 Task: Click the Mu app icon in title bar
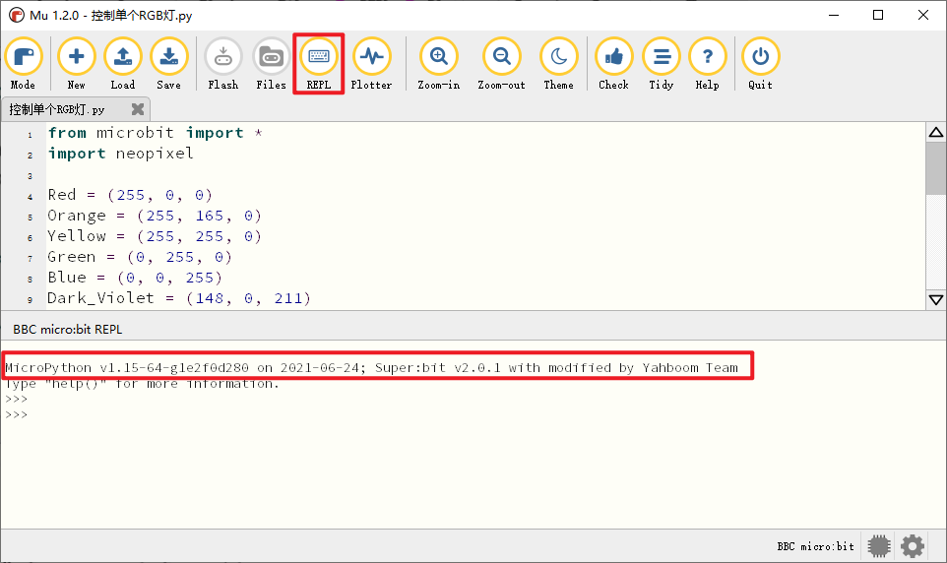pos(17,15)
